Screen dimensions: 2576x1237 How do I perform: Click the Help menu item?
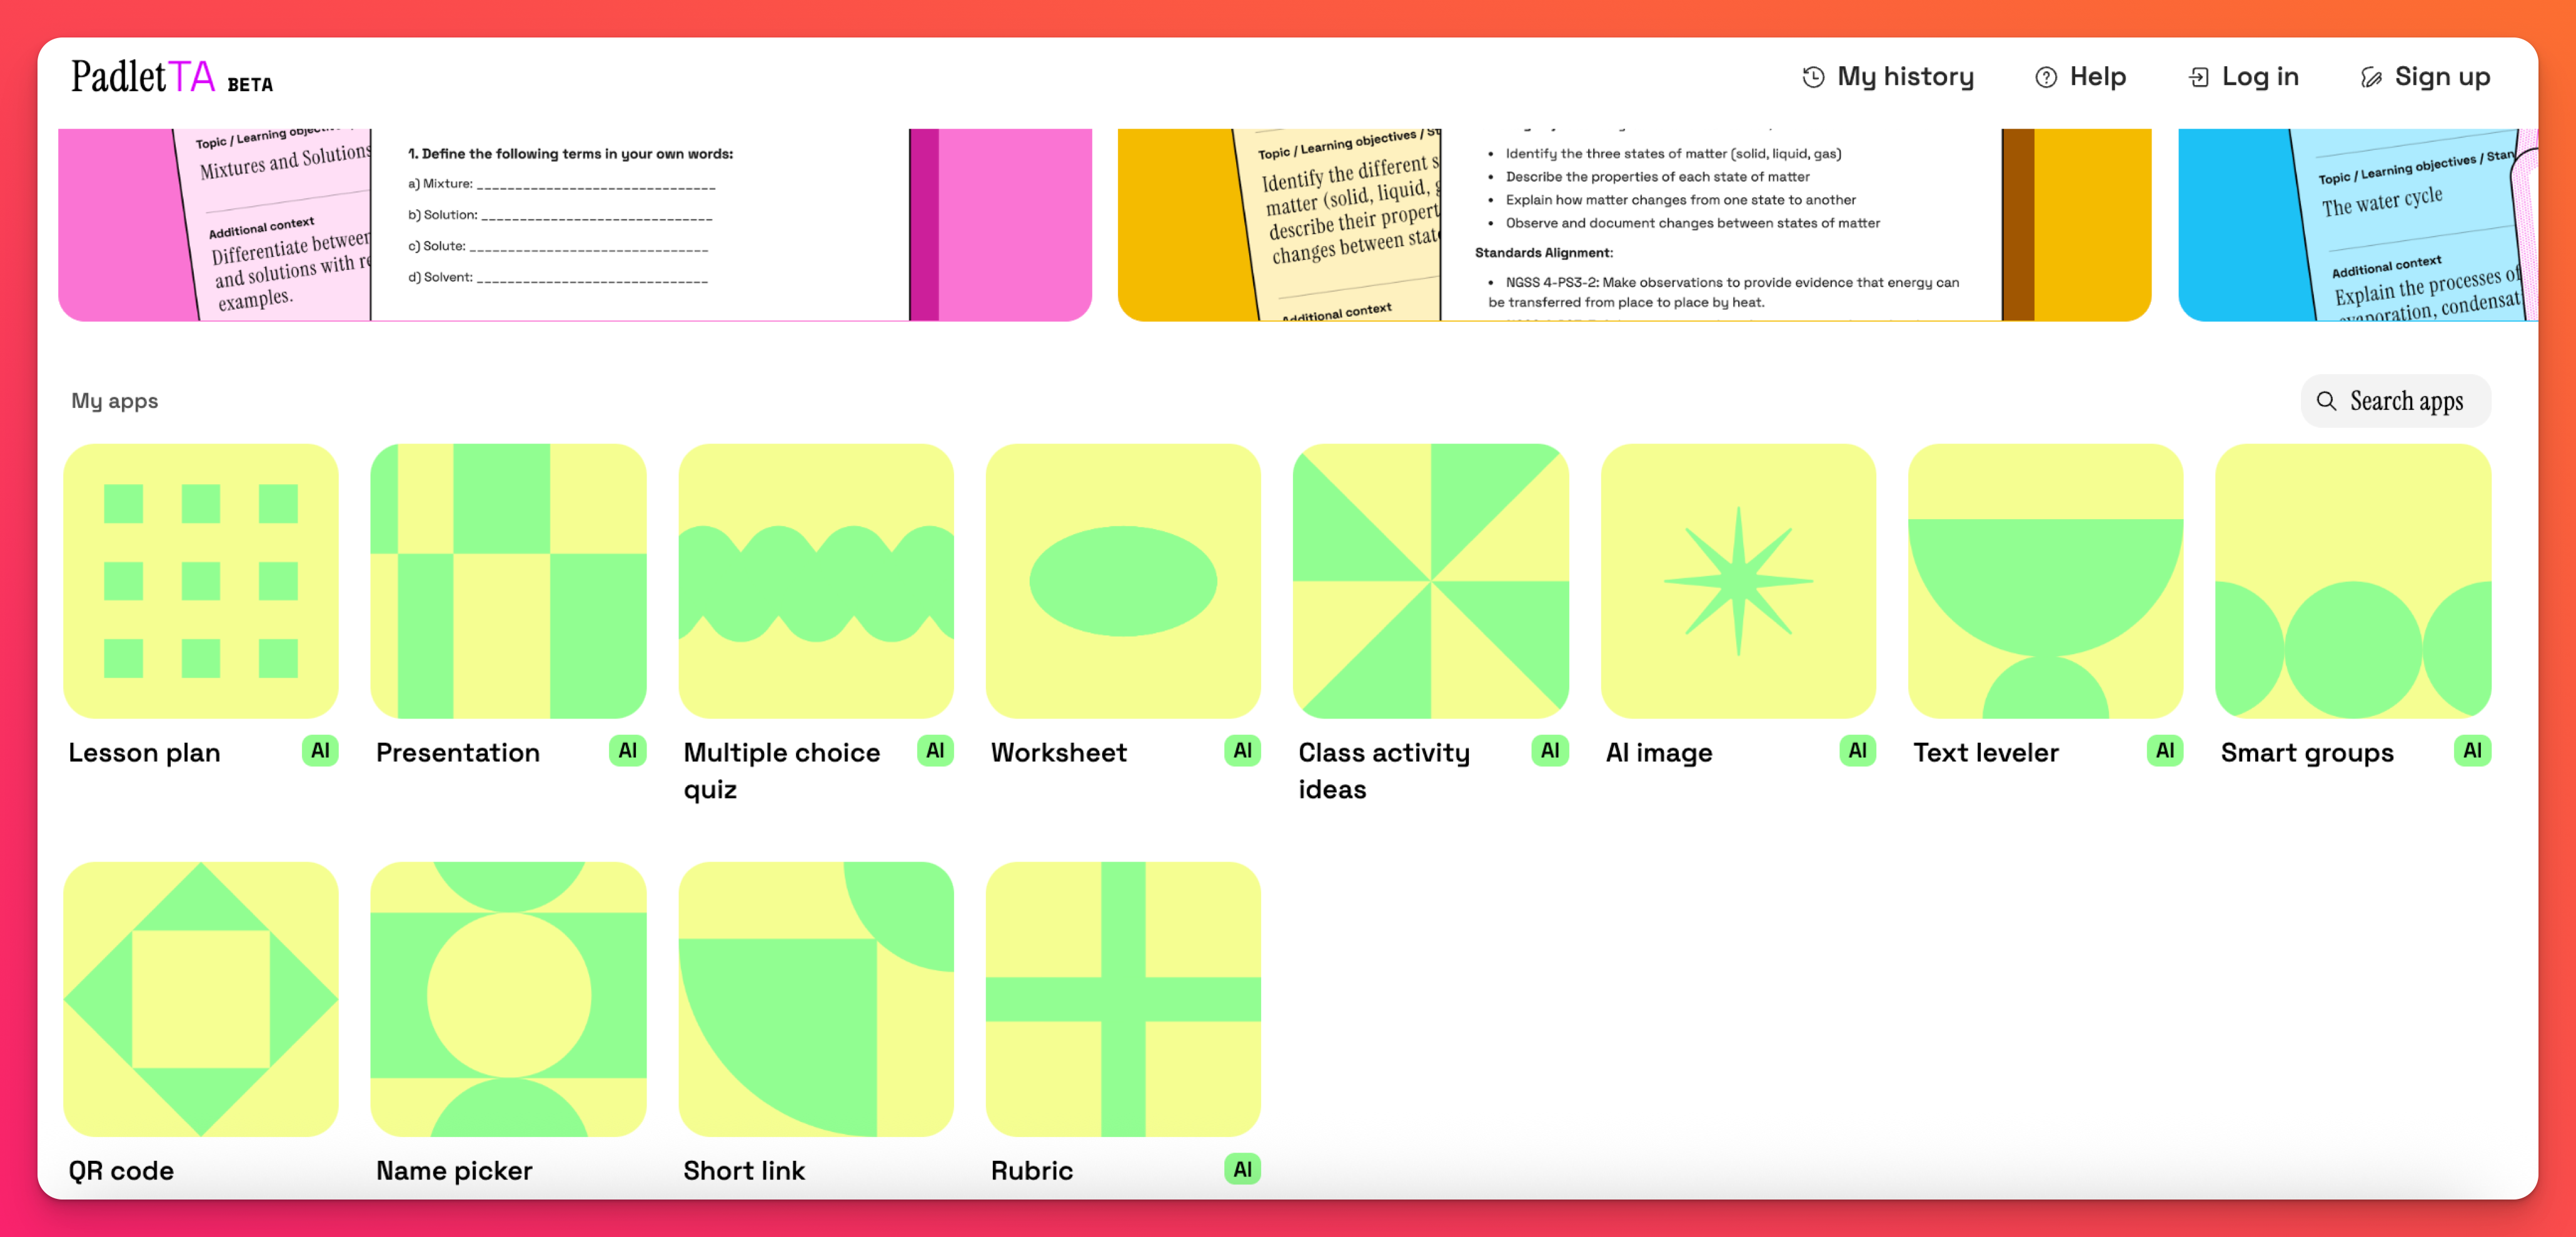coord(2080,77)
